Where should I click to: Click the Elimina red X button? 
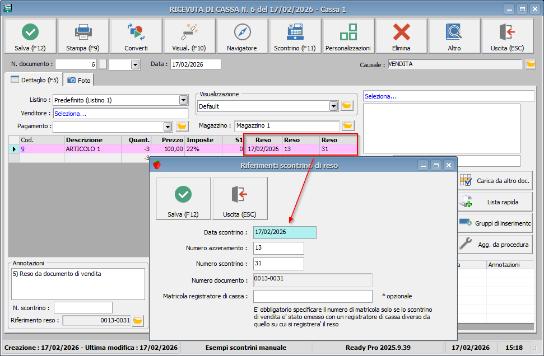click(401, 36)
